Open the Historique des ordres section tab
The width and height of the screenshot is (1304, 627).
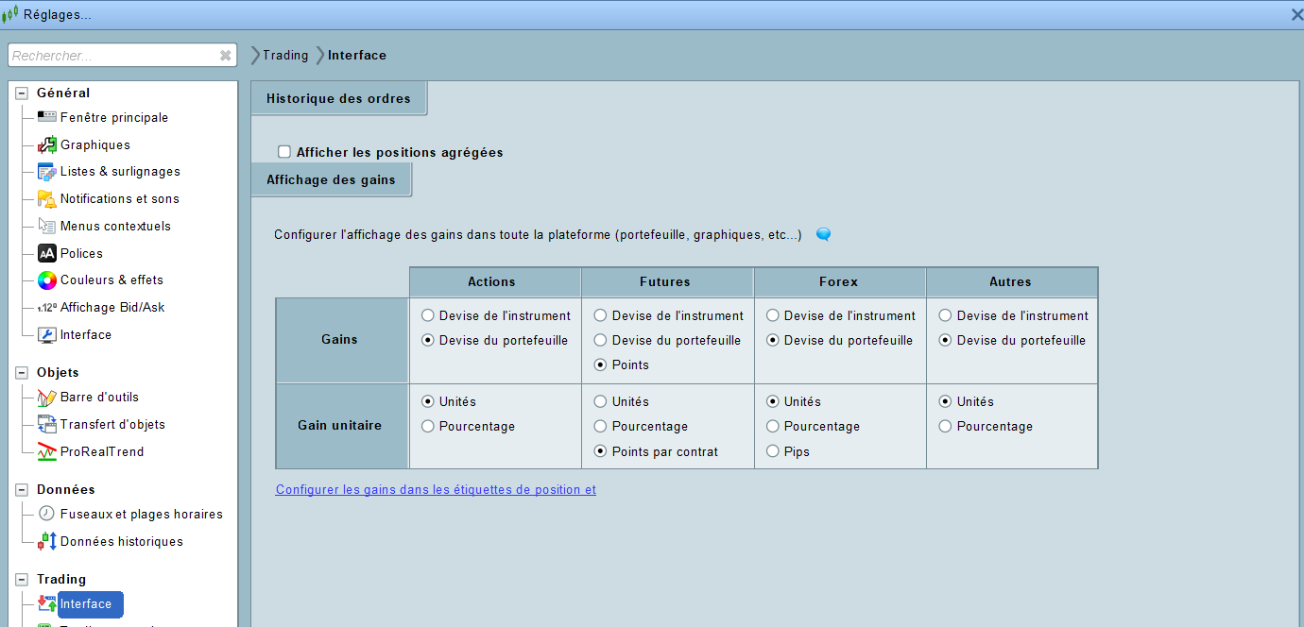point(338,98)
